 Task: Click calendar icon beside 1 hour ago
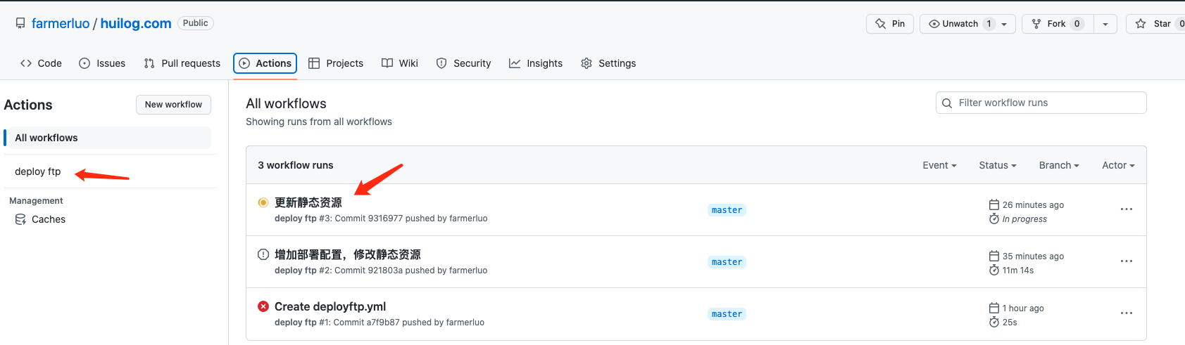click(x=994, y=308)
